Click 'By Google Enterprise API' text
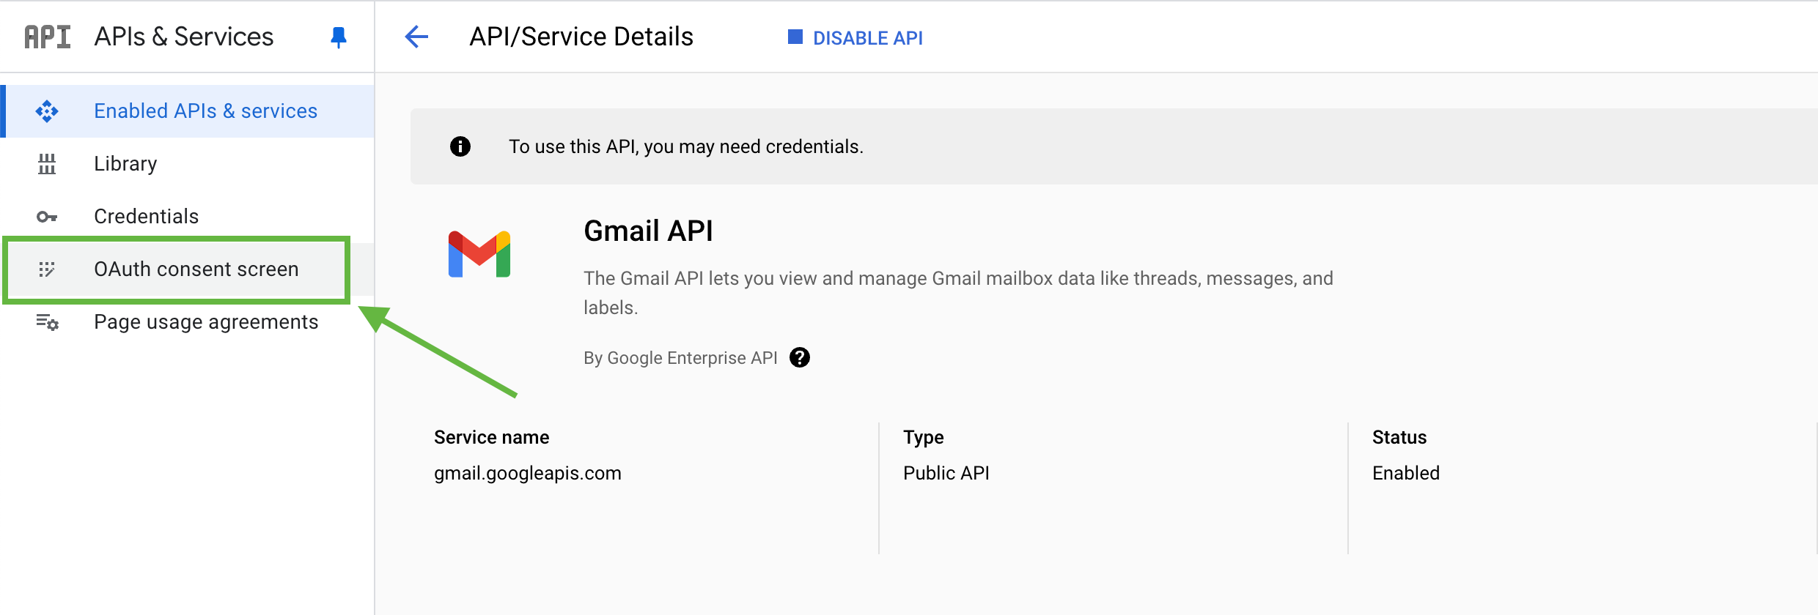The image size is (1818, 615). tap(680, 358)
